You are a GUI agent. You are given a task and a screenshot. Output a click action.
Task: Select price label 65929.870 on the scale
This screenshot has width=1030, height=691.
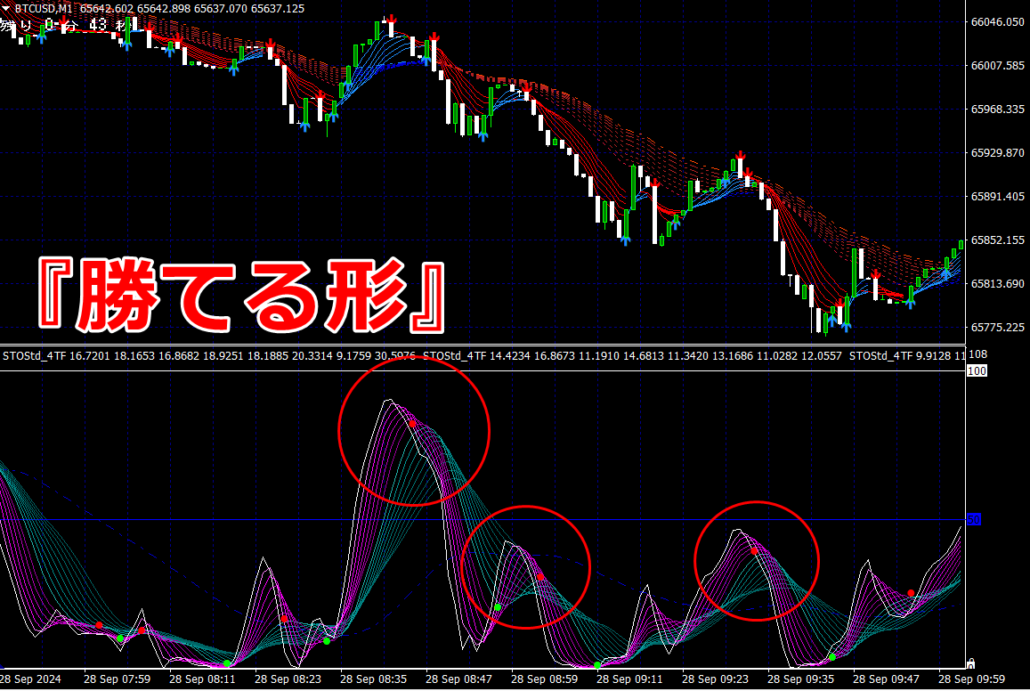coord(997,152)
